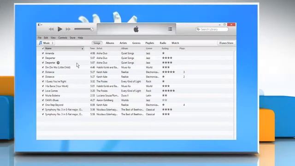Screen dimensions: 295x166
Task: Switch to the Match tab
Action: pyautogui.click(x=175, y=43)
